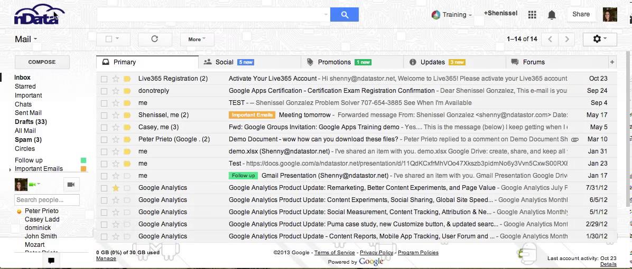The width and height of the screenshot is (632, 269).
Task: Click the Training circle logo icon
Action: tap(436, 14)
